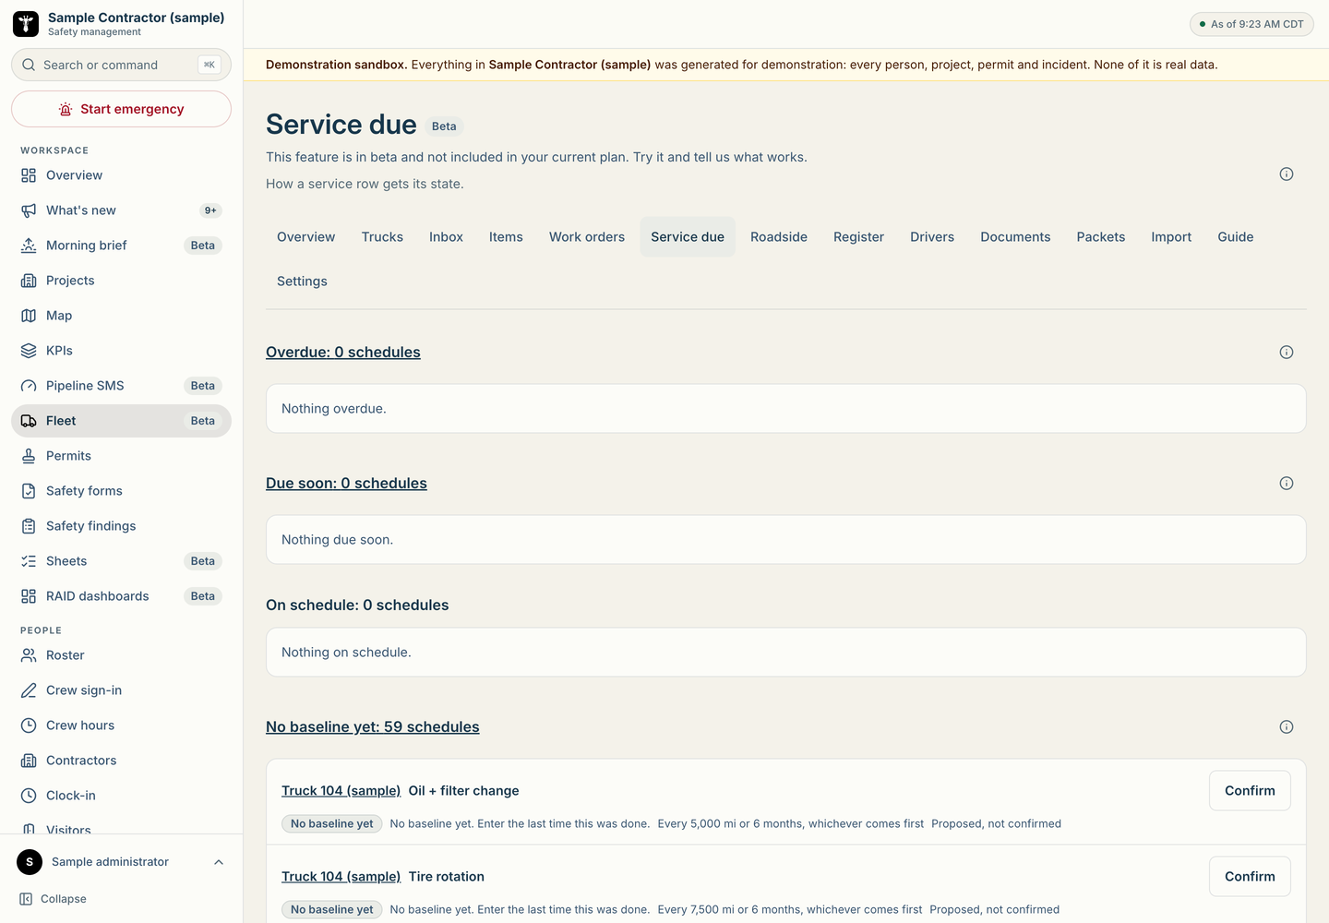This screenshot has height=923, width=1329.
Task: Click the Crew sign-in pen icon
Action: pyautogui.click(x=29, y=690)
